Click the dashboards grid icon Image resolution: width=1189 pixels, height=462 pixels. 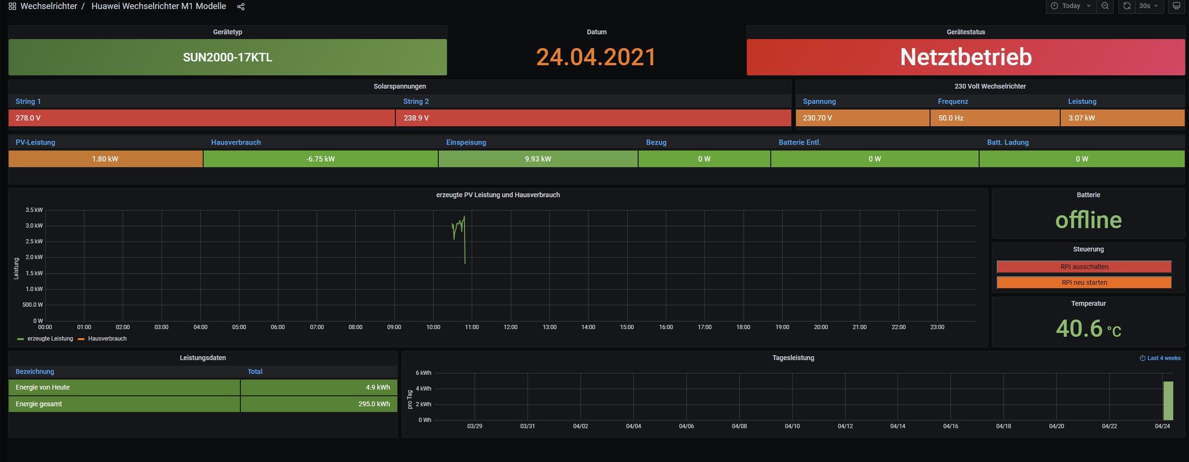click(12, 6)
